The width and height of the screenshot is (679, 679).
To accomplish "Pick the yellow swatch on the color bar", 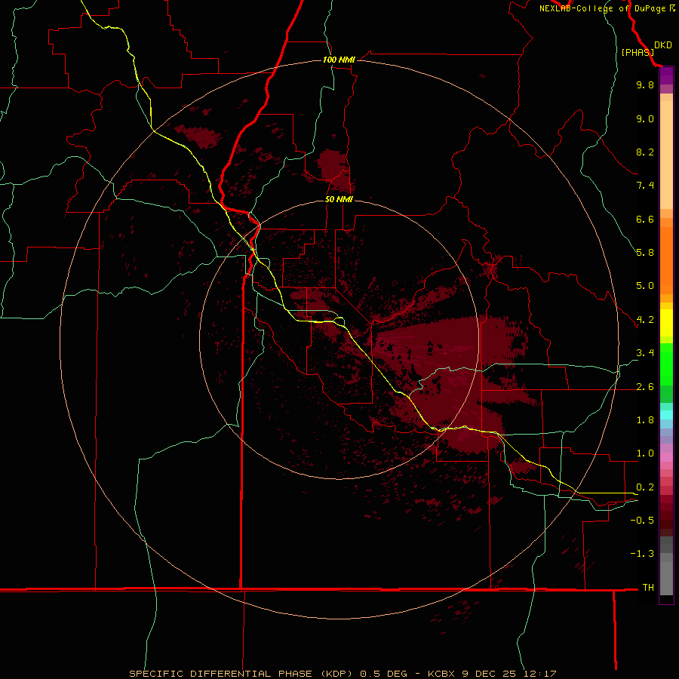I will pos(666,323).
